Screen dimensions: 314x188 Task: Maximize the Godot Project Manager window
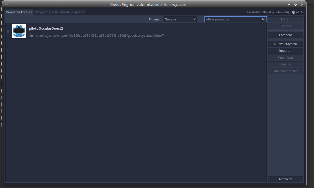[295, 4]
